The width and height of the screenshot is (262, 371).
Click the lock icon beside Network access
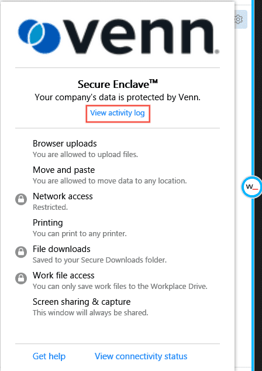[21, 199]
